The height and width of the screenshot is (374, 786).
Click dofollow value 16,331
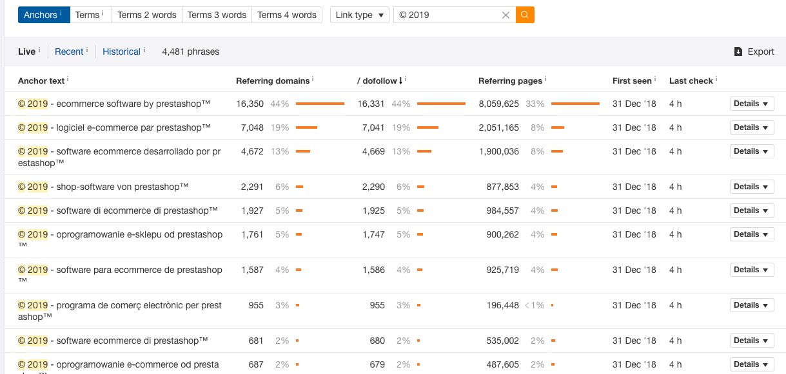pyautogui.click(x=371, y=104)
